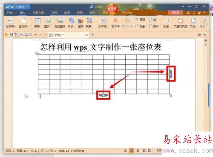Insert a table using the 表格 icon
Image resolution: width=213 pixels, height=157 pixels.
tap(38, 21)
